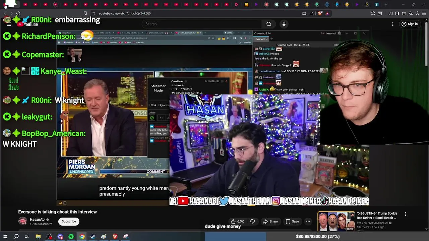The height and width of the screenshot is (241, 429).
Task: Open File Explorer on taskbar
Action: pos(38,237)
